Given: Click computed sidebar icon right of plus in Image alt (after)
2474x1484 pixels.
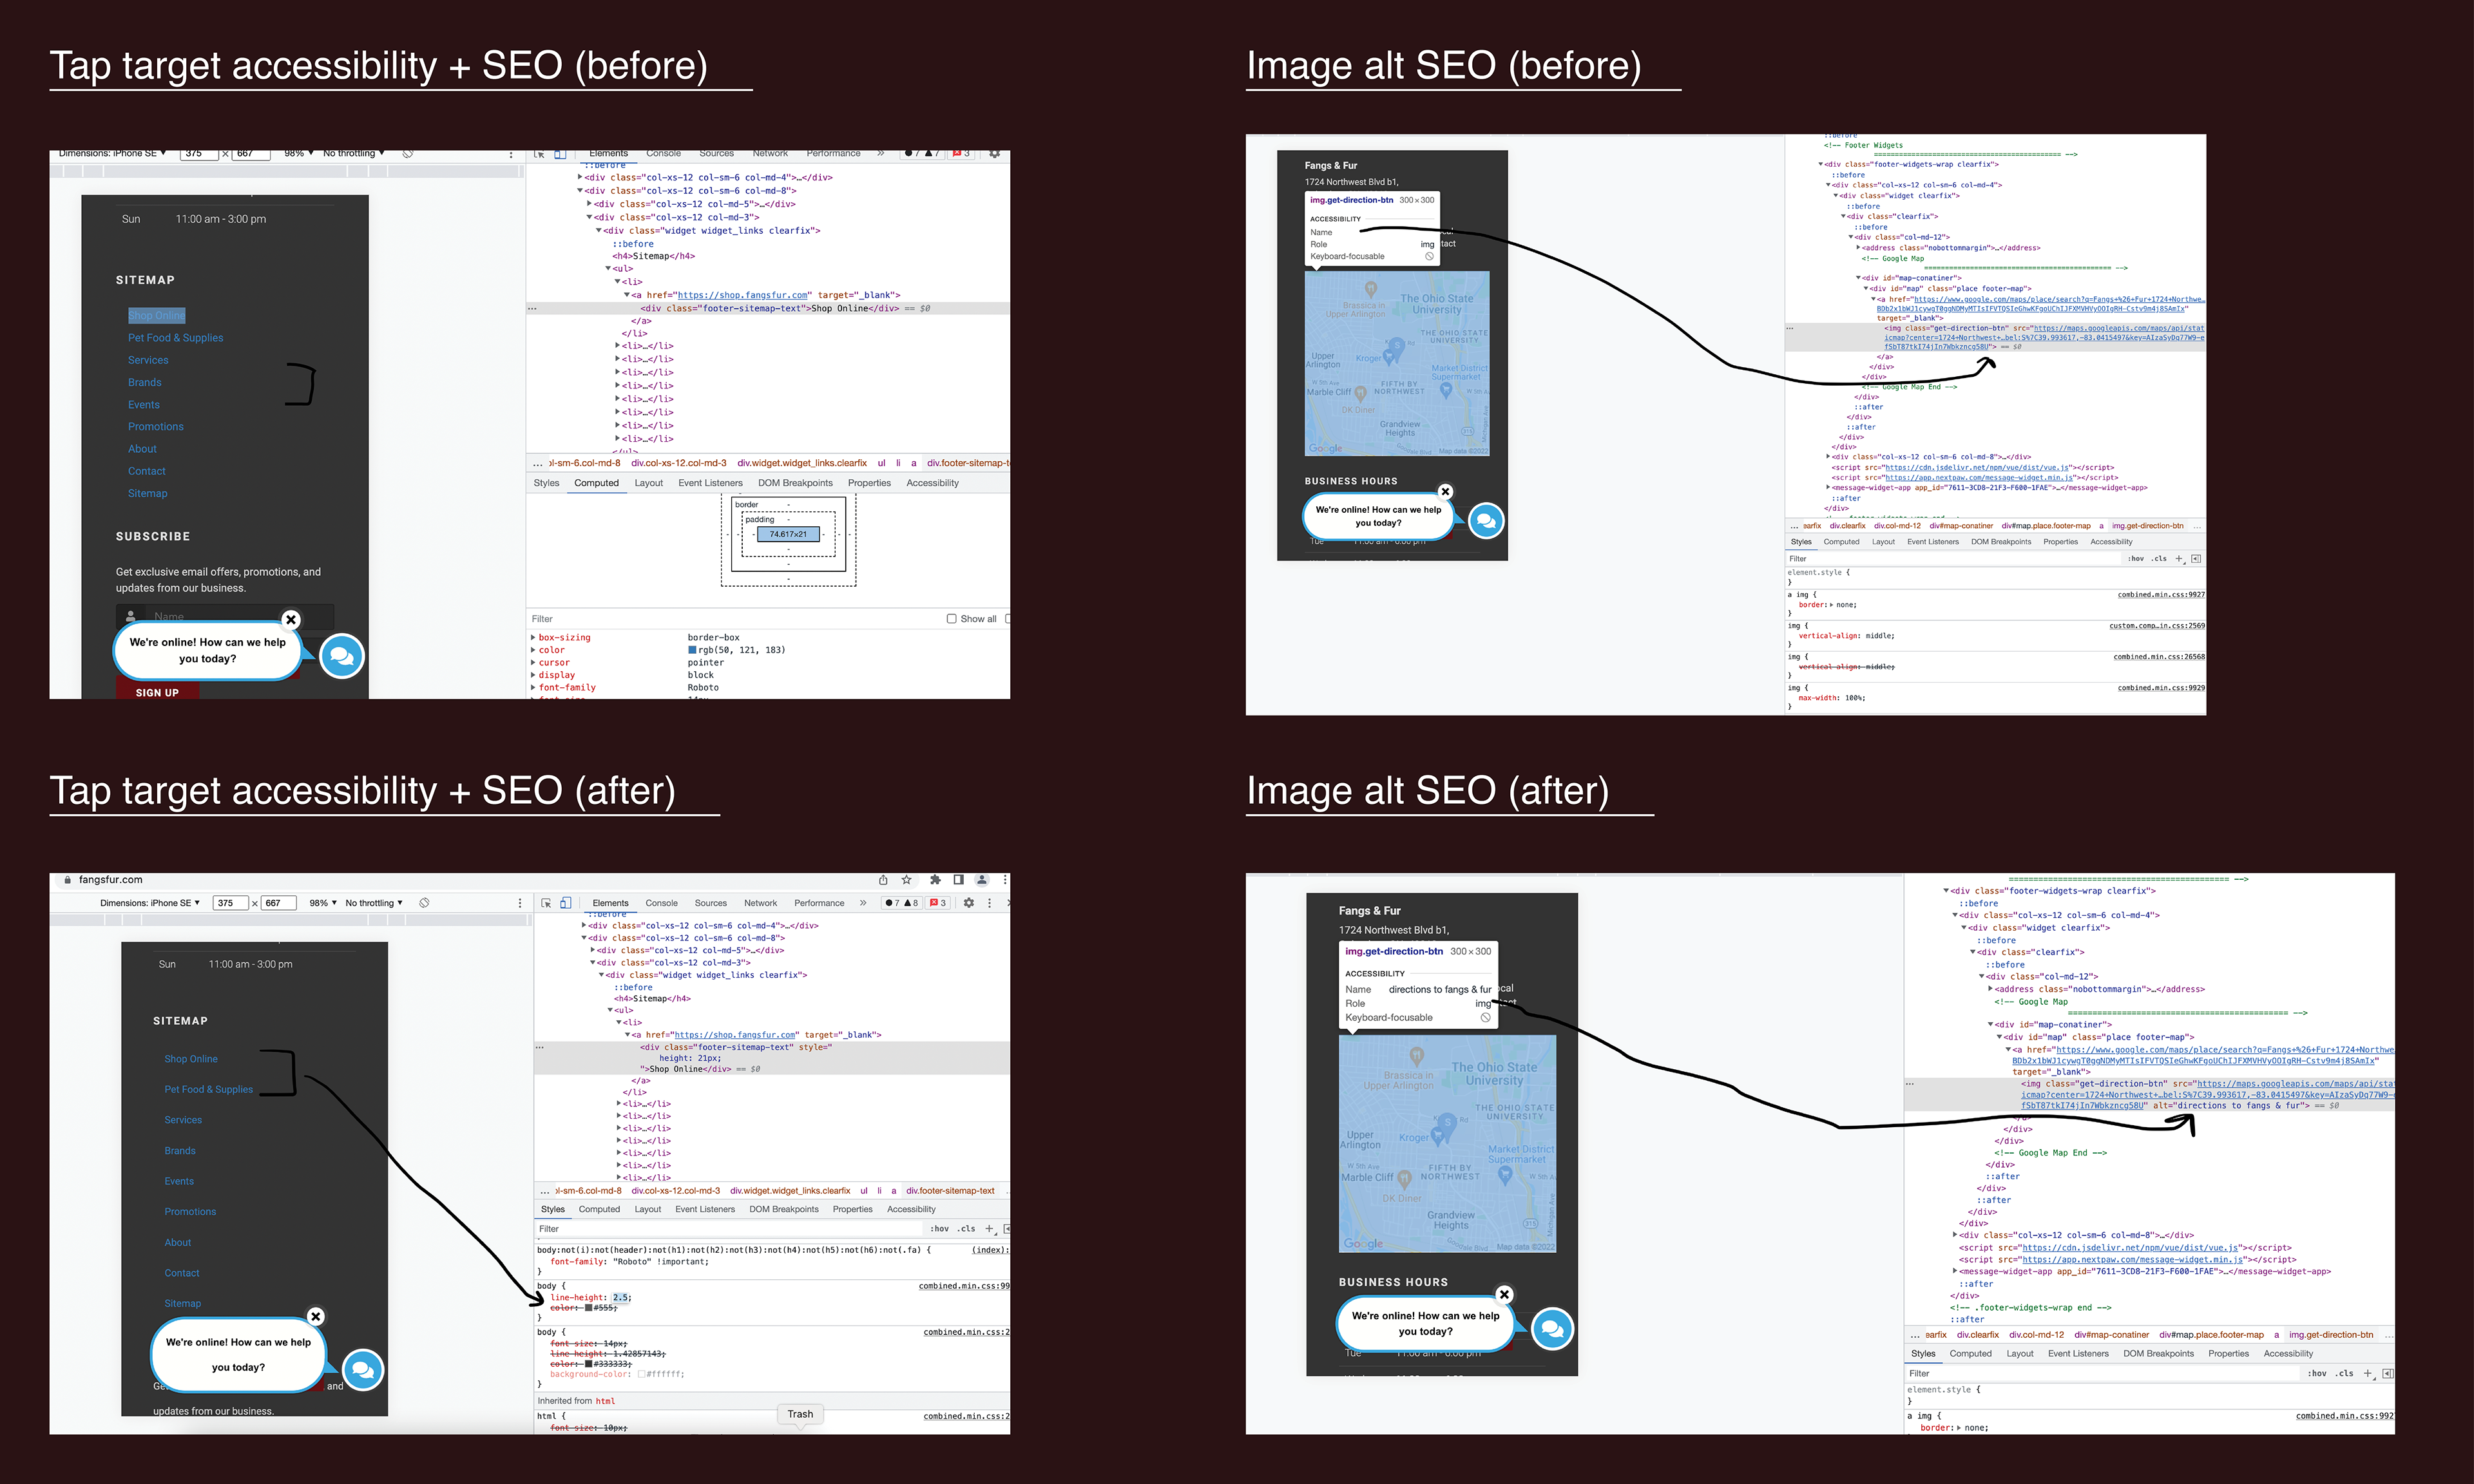Looking at the screenshot, I should pos(2387,1374).
